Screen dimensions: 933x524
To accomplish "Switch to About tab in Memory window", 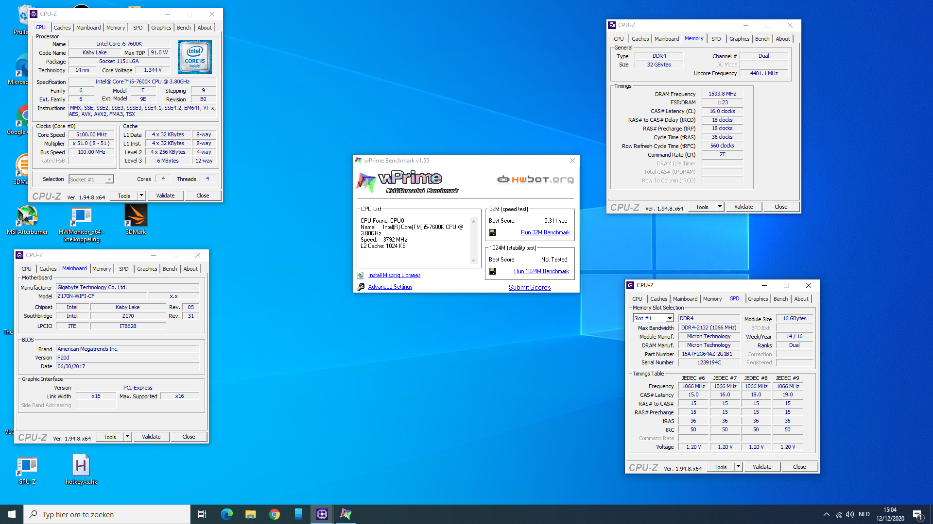I will click(783, 39).
